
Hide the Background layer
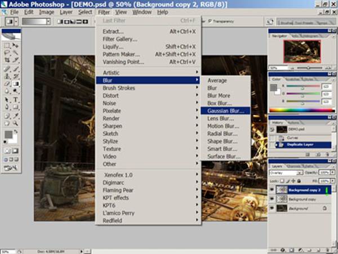[x=272, y=208]
